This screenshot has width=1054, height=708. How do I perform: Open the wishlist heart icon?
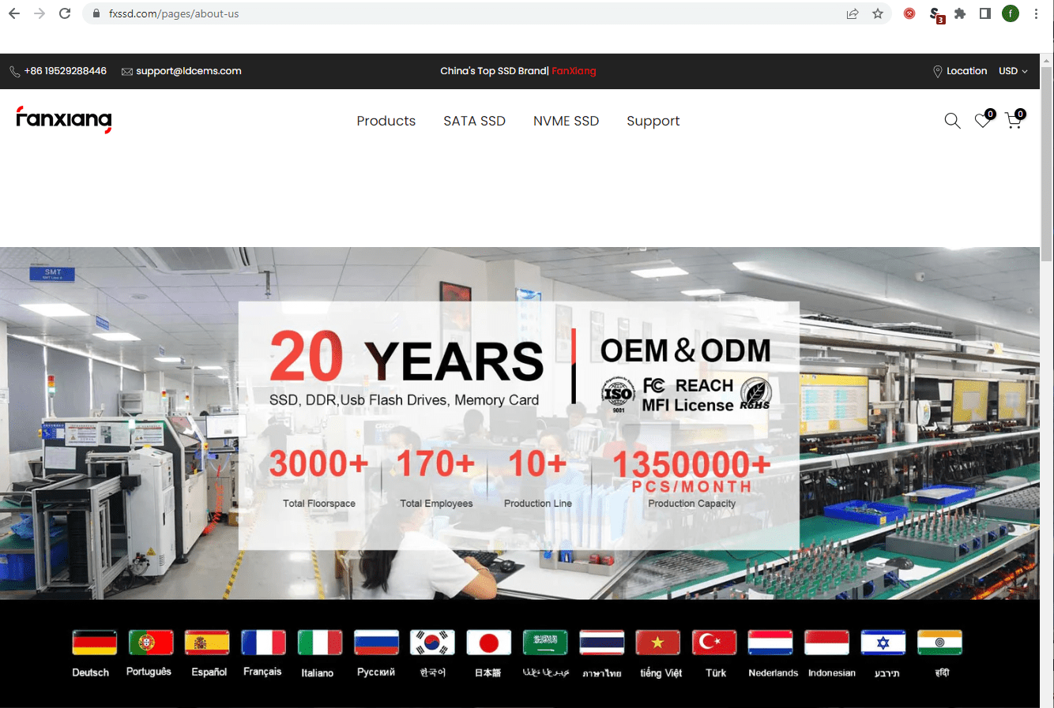pos(984,119)
